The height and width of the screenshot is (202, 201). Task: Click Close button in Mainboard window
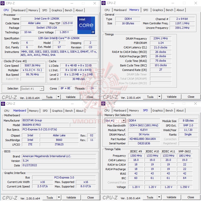(x=90, y=197)
